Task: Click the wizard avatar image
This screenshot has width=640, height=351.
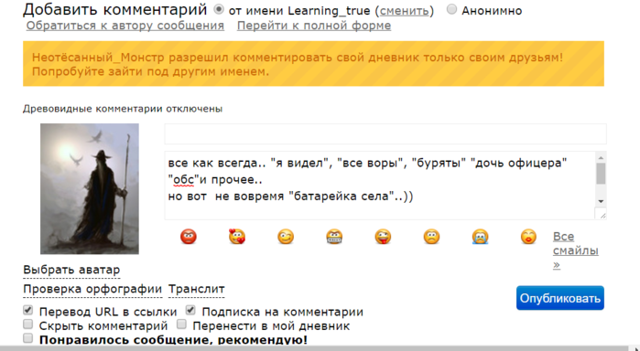Action: point(90,188)
